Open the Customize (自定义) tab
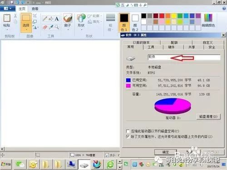 pyautogui.click(x=207, y=43)
